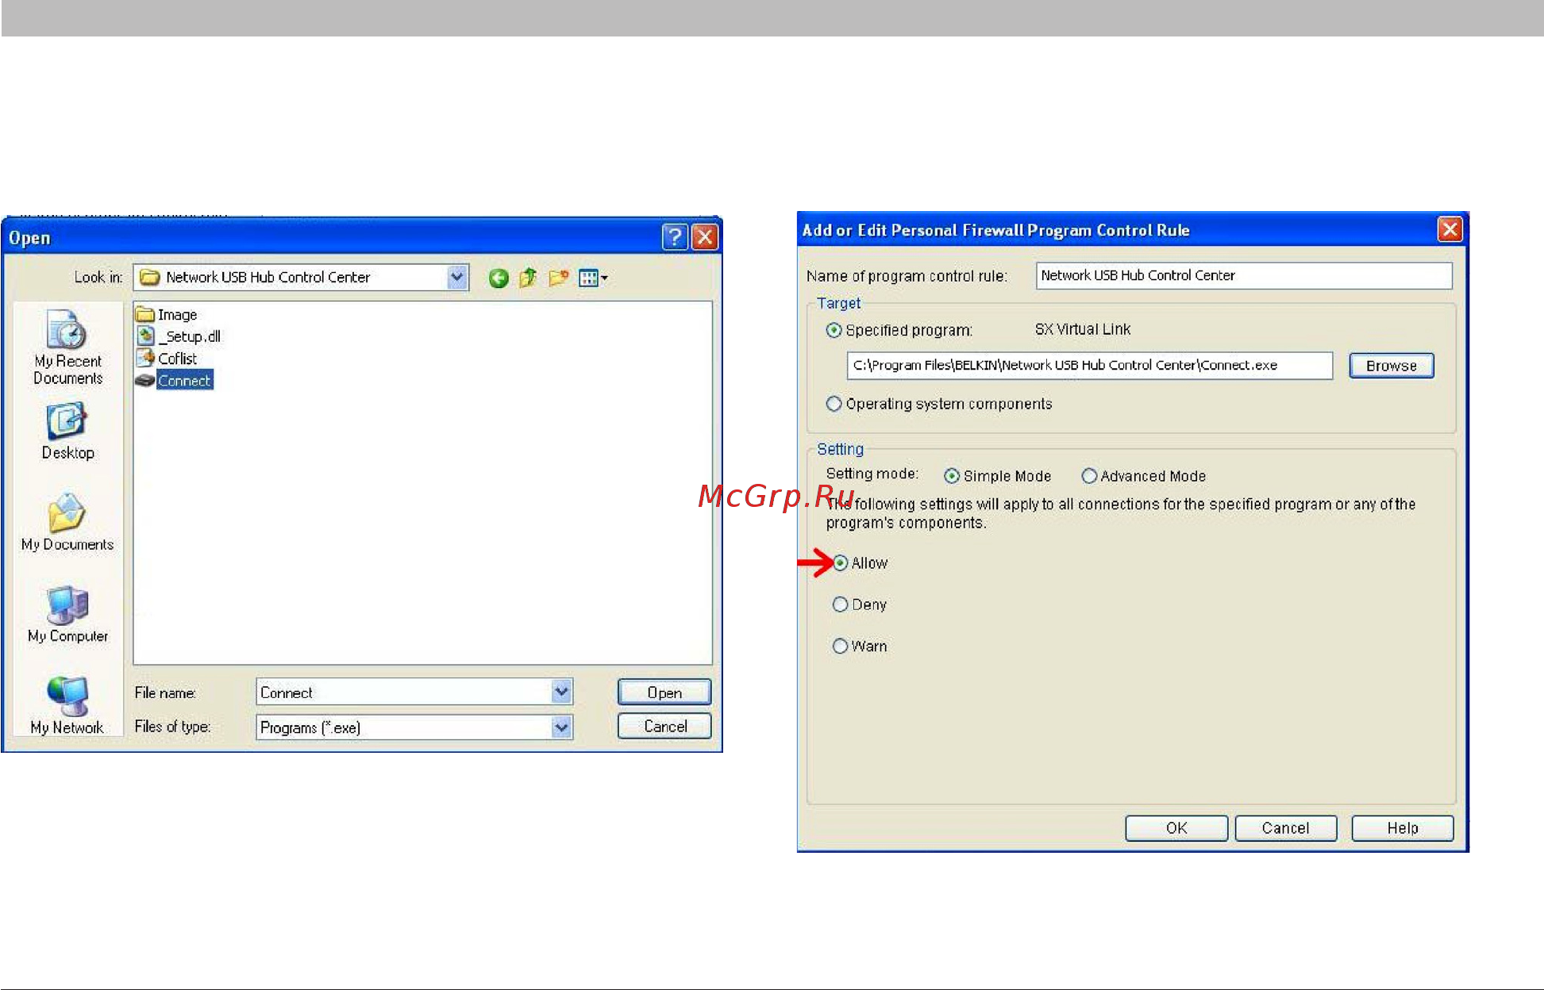The height and width of the screenshot is (990, 1544).
Task: Select the Coflist file
Action: (167, 359)
